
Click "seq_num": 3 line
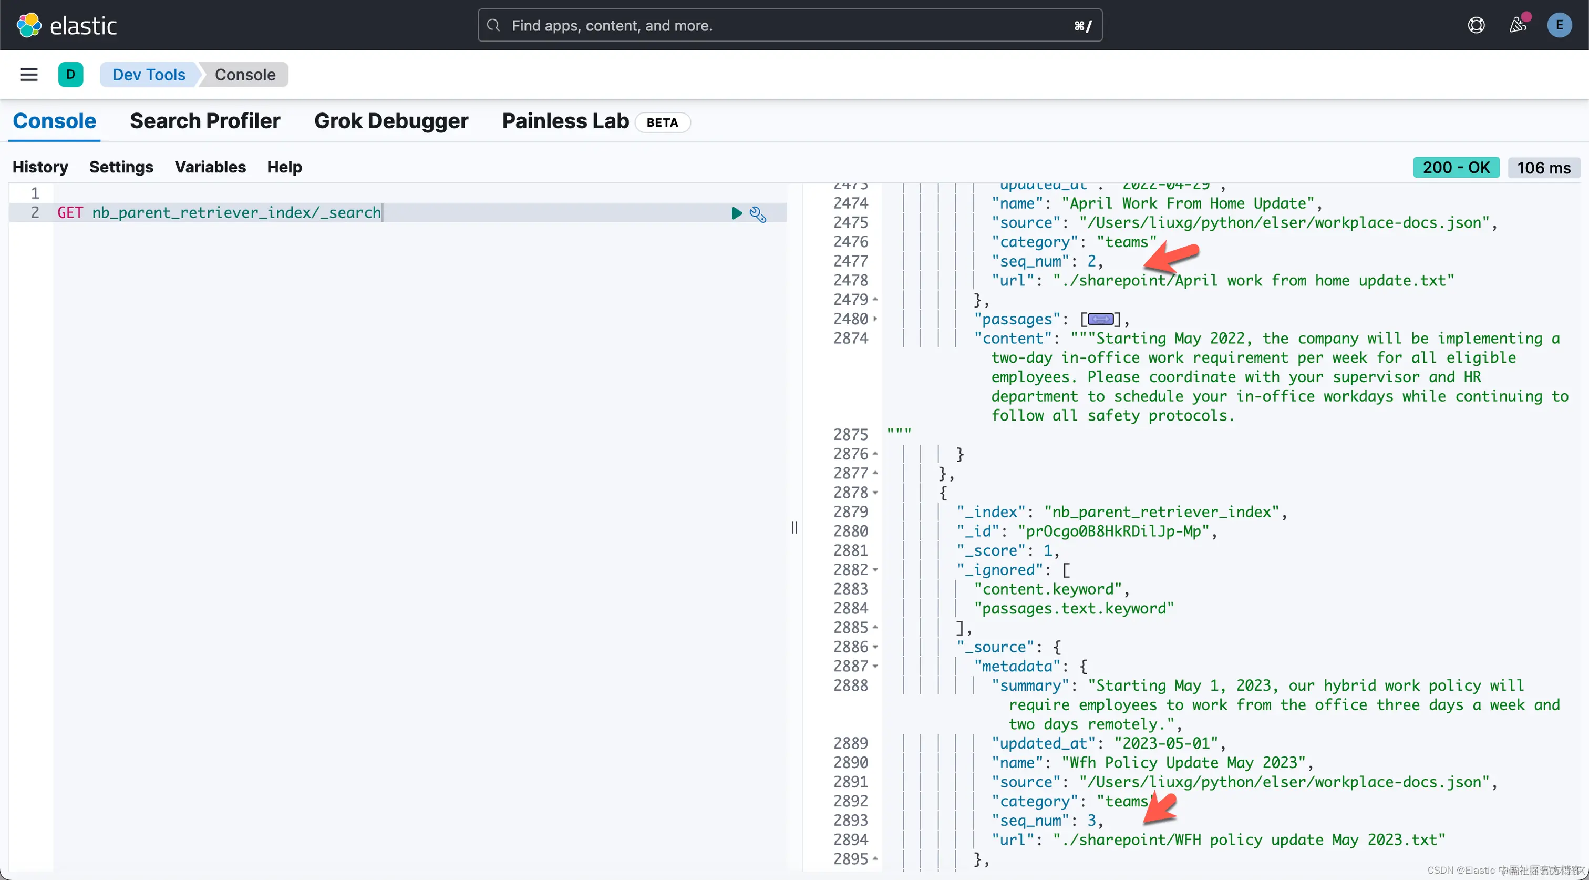1046,821
